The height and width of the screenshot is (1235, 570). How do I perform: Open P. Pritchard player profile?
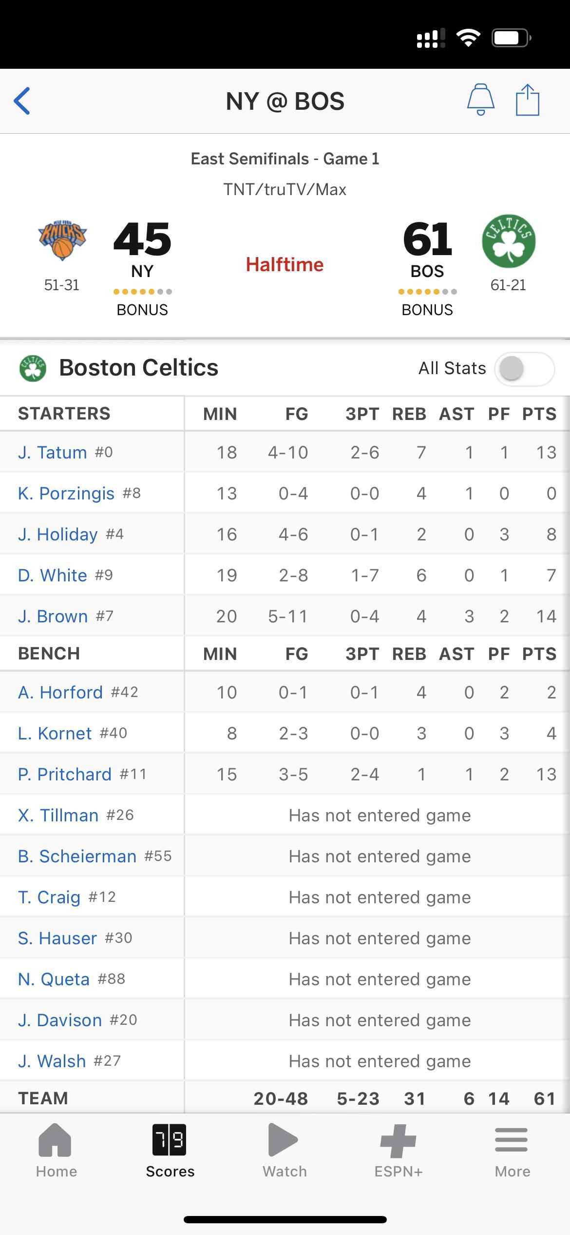[x=65, y=774]
